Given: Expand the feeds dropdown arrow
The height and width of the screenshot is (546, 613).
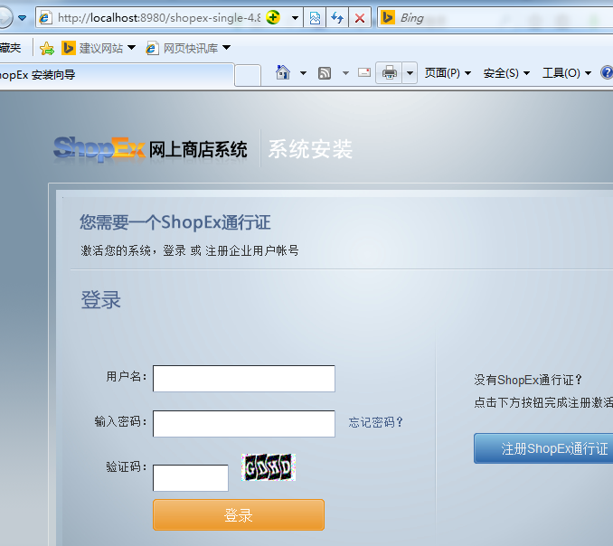Looking at the screenshot, I should tap(345, 73).
